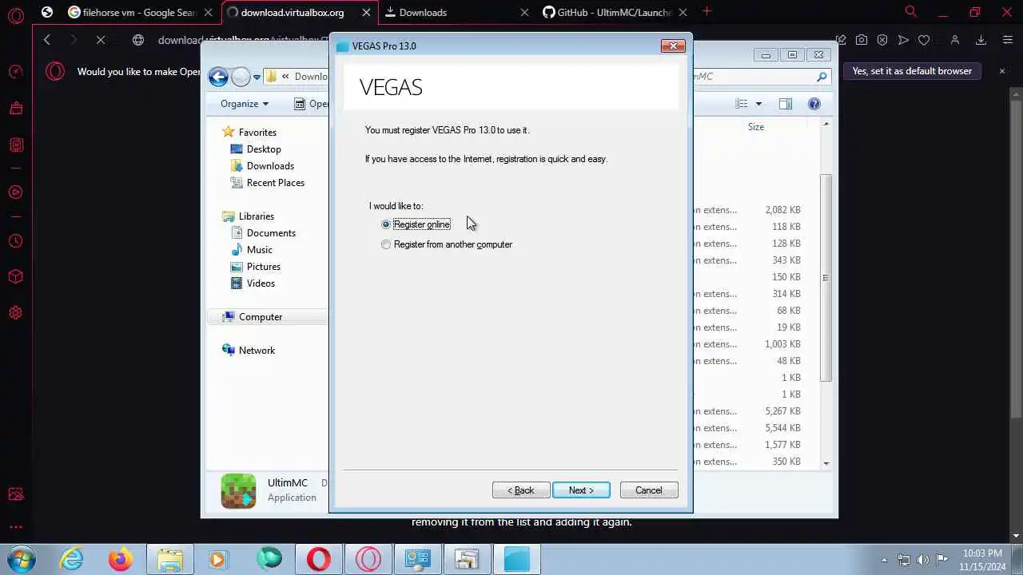This screenshot has width=1023, height=575.
Task: Launch Internet Explorer from taskbar
Action: [72, 559]
